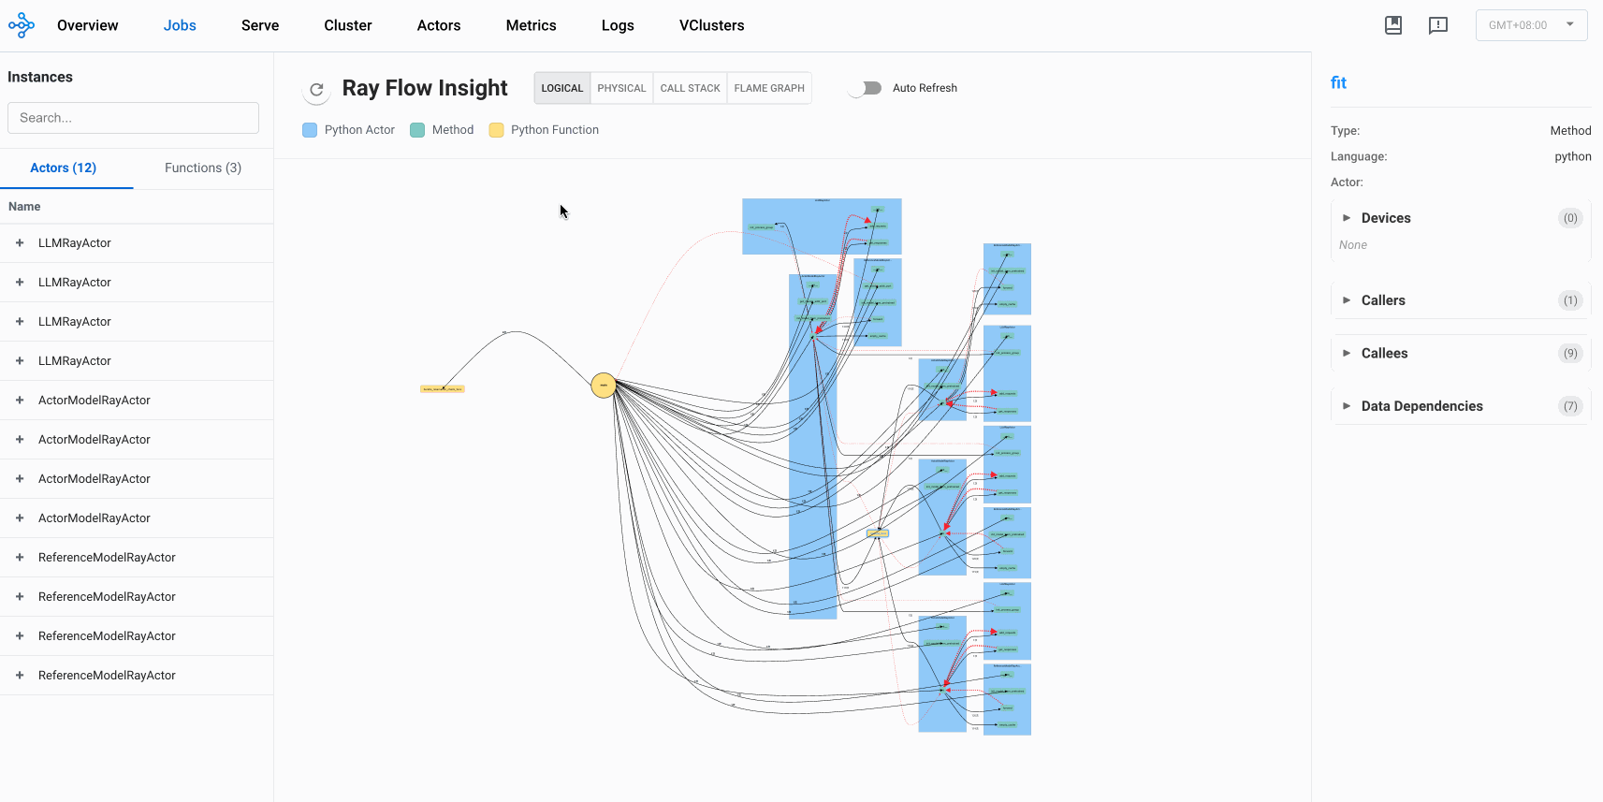The image size is (1603, 802).
Task: Open the documentation book icon
Action: (x=1393, y=25)
